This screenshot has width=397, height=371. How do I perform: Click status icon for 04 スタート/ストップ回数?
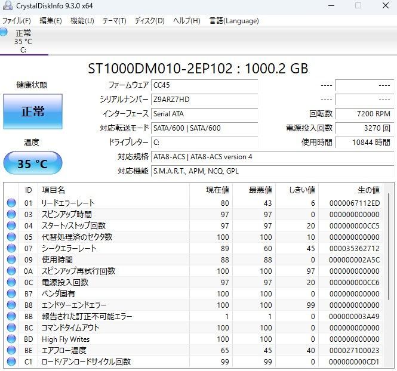[x=11, y=225]
